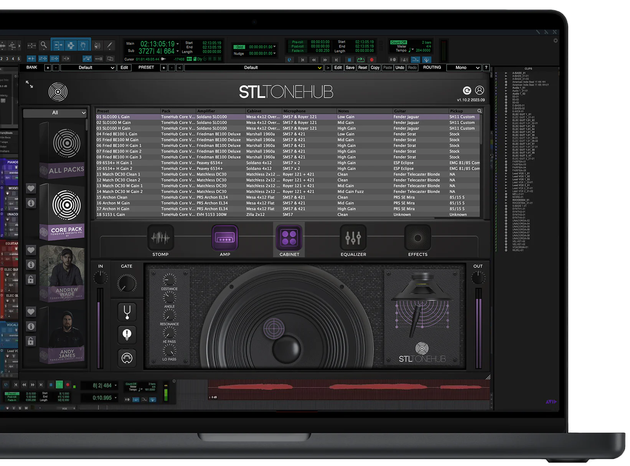Click the record button in transport

click(371, 60)
